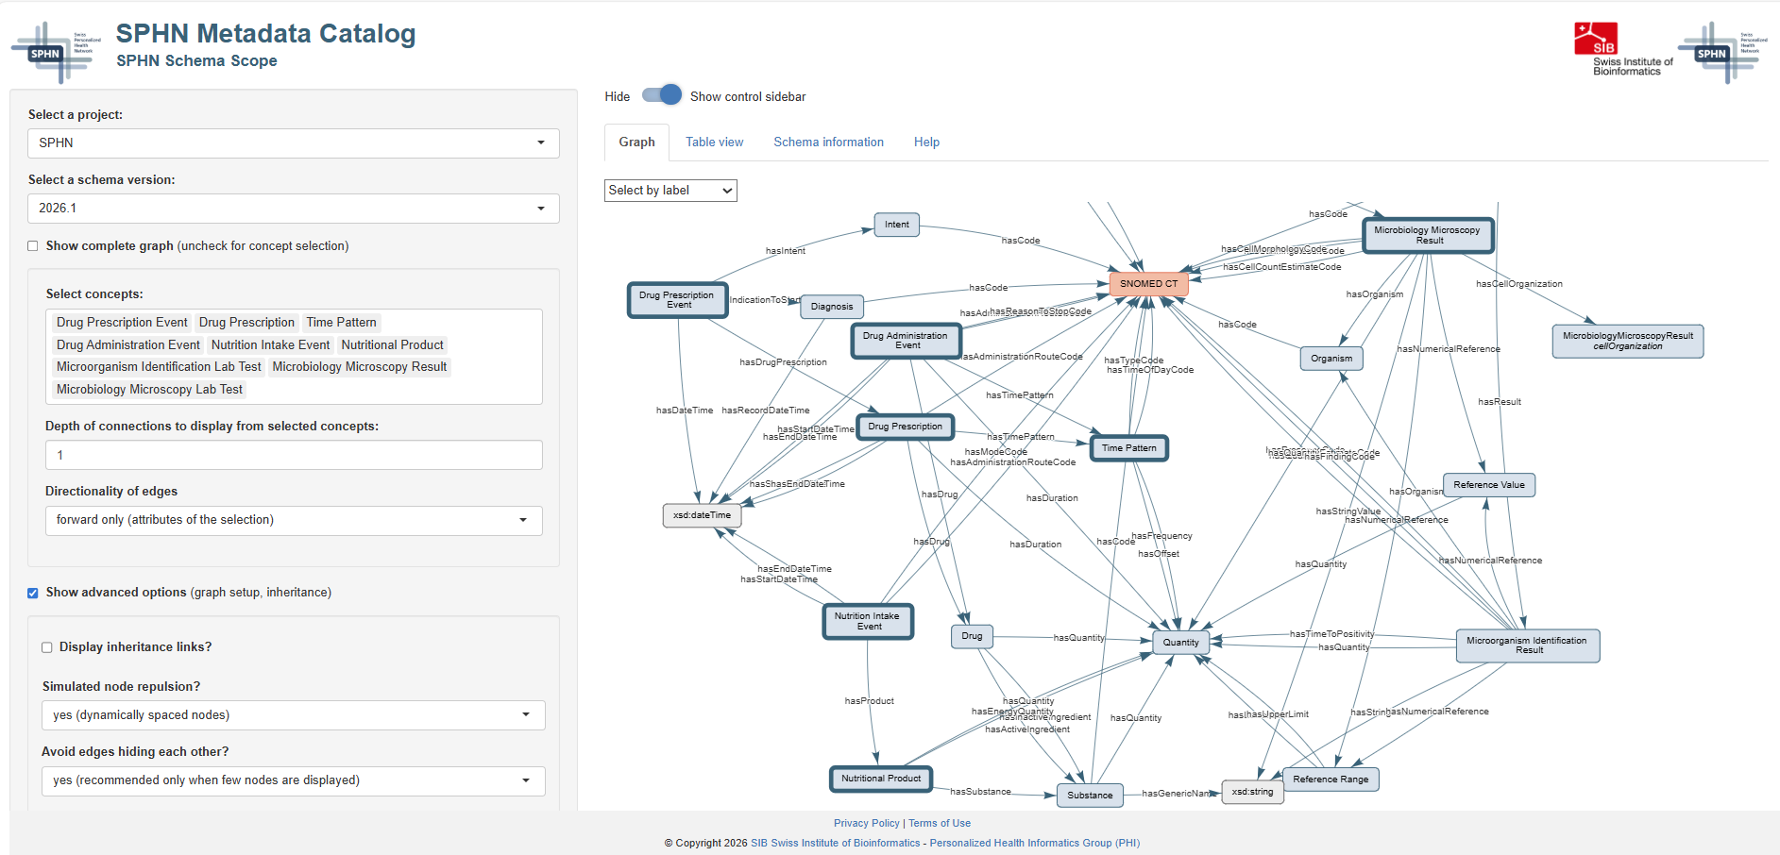Click the Organism node in graph
Image resolution: width=1780 pixels, height=855 pixels.
click(1331, 359)
